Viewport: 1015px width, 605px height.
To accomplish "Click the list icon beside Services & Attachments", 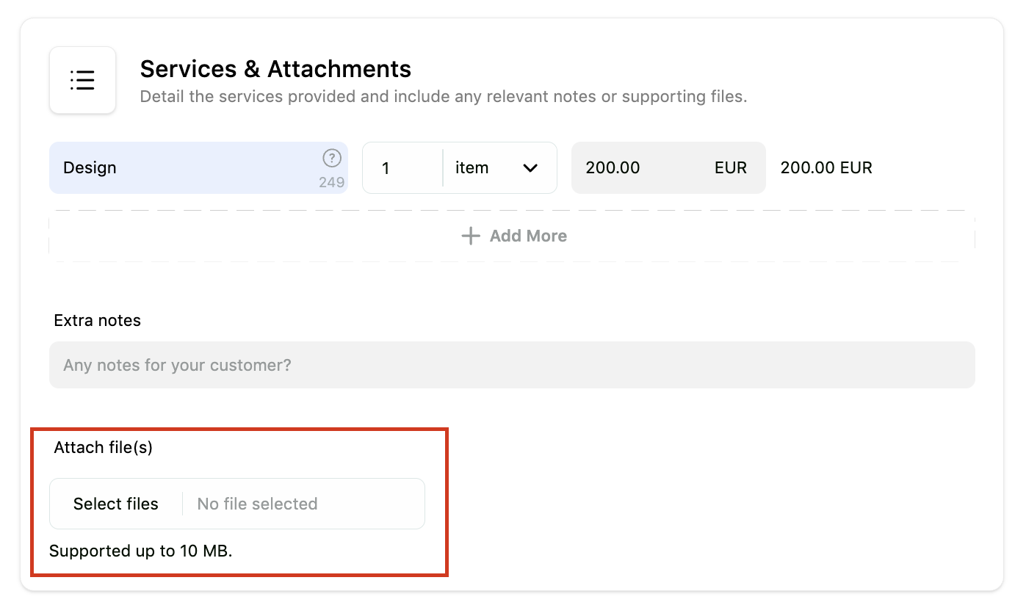I will pos(82,80).
